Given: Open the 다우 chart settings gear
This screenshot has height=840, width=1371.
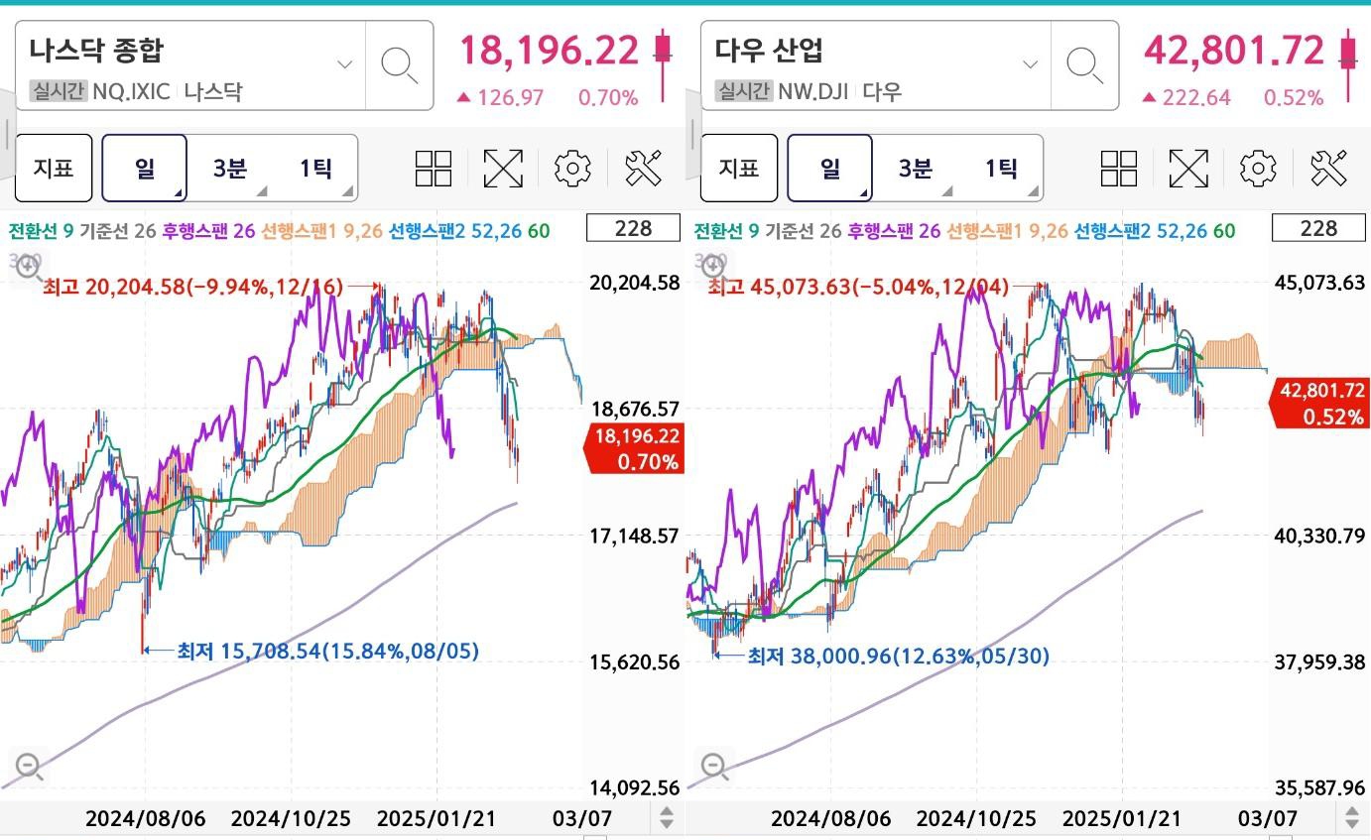Looking at the screenshot, I should 1258,169.
